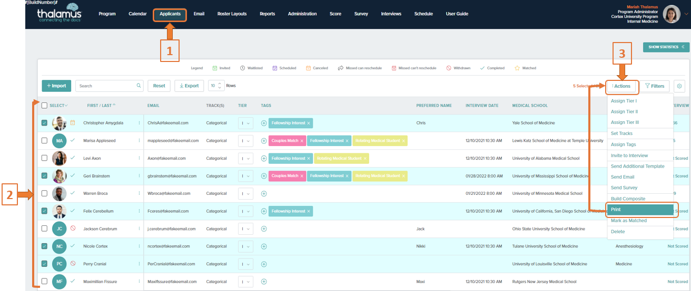Choose Assign Tier II in Actions menu
This screenshot has height=291, width=691.
coord(624,112)
